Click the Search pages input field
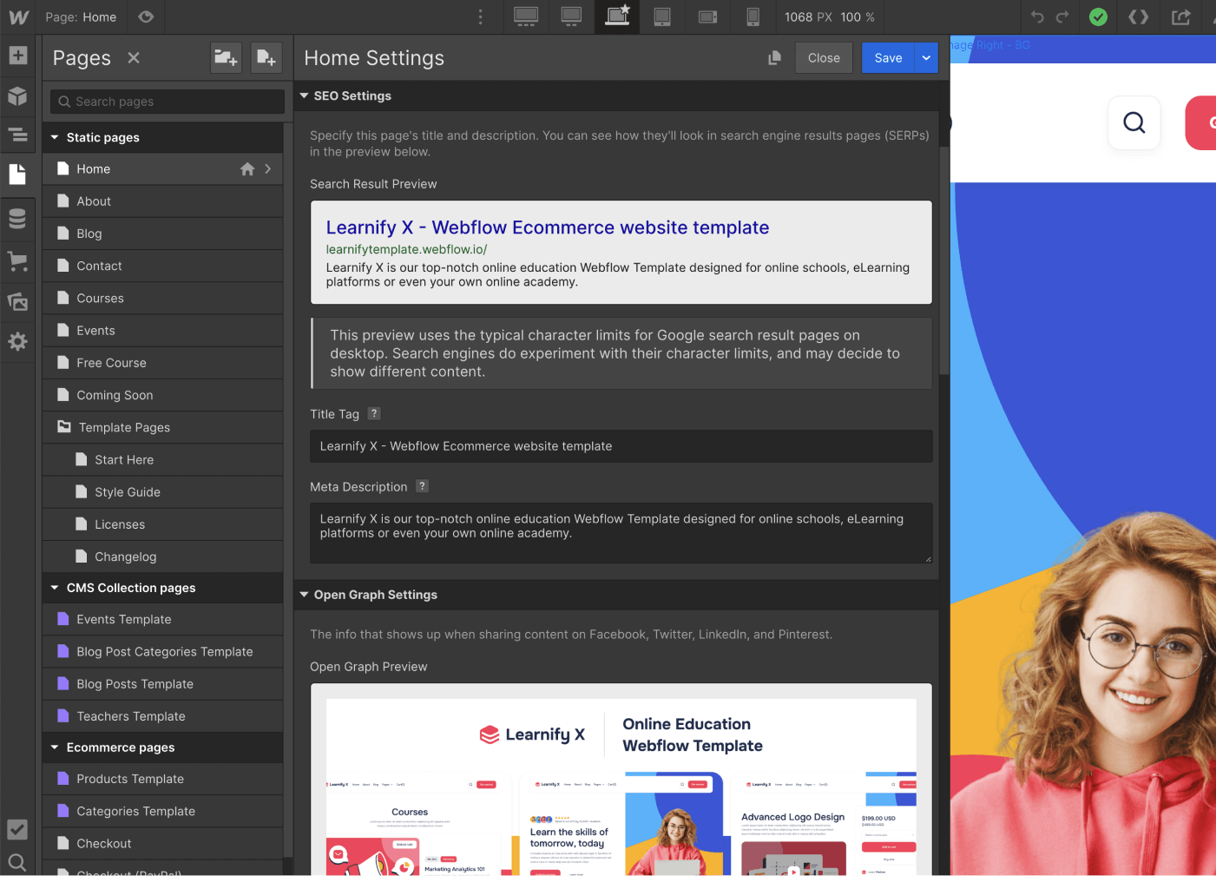Image resolution: width=1216 pixels, height=876 pixels. pos(167,102)
